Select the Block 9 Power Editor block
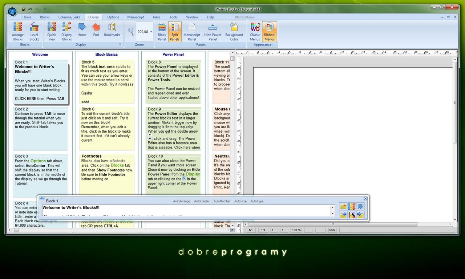 tap(173, 129)
